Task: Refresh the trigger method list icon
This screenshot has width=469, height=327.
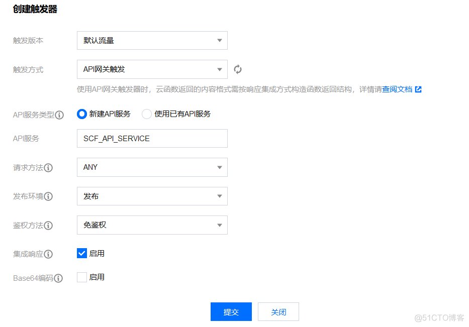Action: [x=238, y=69]
